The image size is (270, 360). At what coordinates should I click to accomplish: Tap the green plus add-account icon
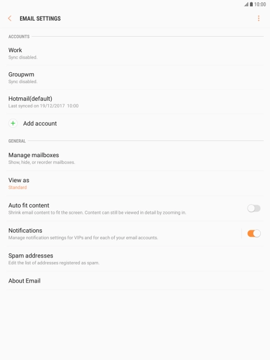[x=13, y=123]
